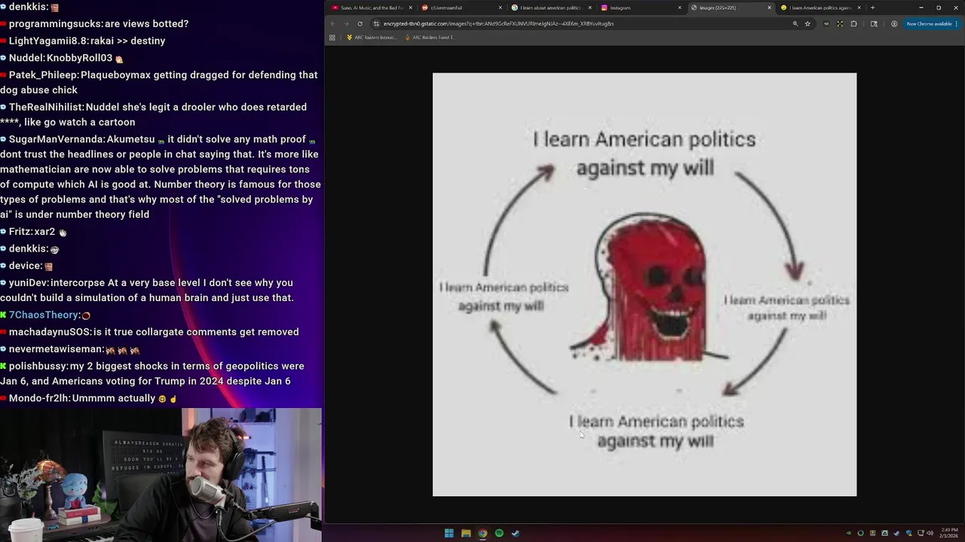Open the zoom magnifier in address bar
Viewport: 965px width, 542px height.
[795, 23]
